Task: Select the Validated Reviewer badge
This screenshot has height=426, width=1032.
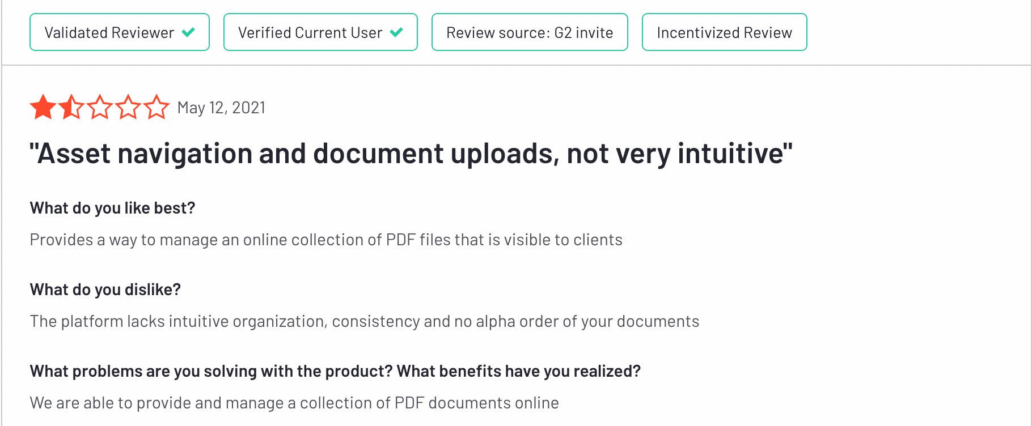Action: click(120, 32)
